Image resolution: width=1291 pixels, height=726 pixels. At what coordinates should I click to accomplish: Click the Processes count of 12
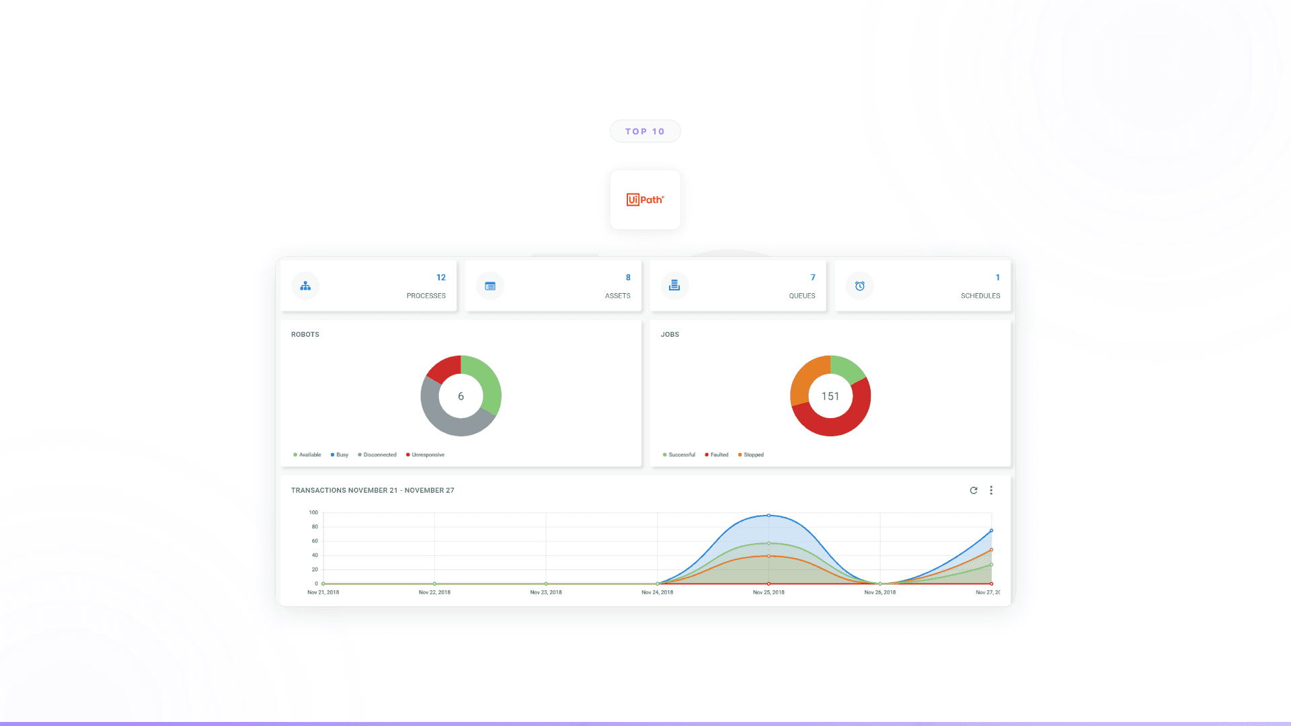pyautogui.click(x=441, y=277)
